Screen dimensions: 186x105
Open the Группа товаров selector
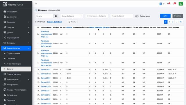tap(96, 16)
